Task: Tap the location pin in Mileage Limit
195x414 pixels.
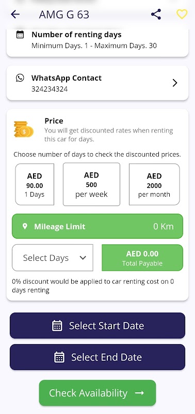Action: 25,226
